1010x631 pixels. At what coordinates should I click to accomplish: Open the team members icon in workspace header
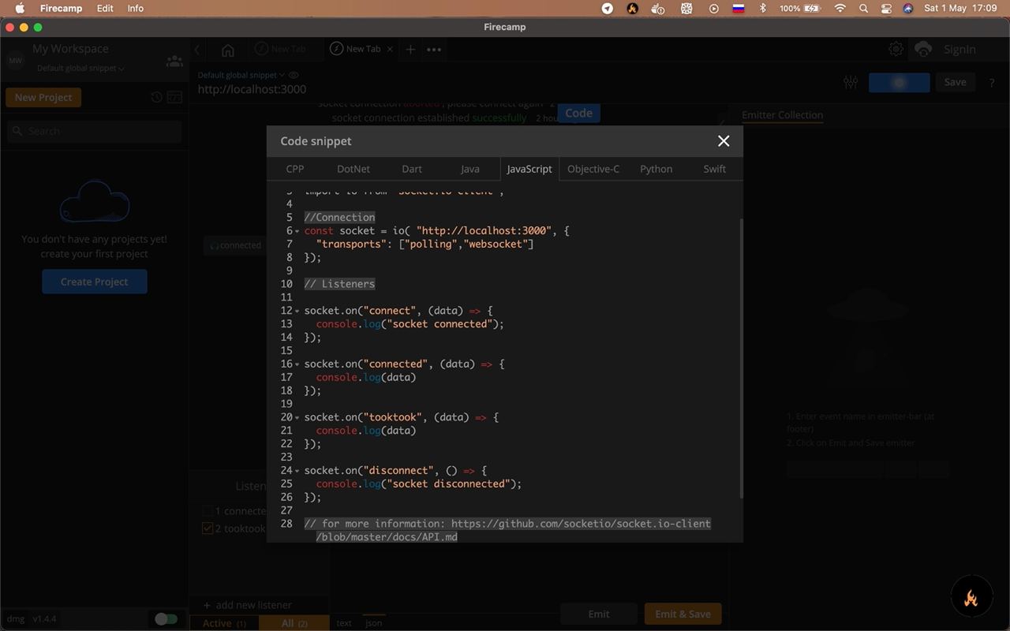coord(174,61)
